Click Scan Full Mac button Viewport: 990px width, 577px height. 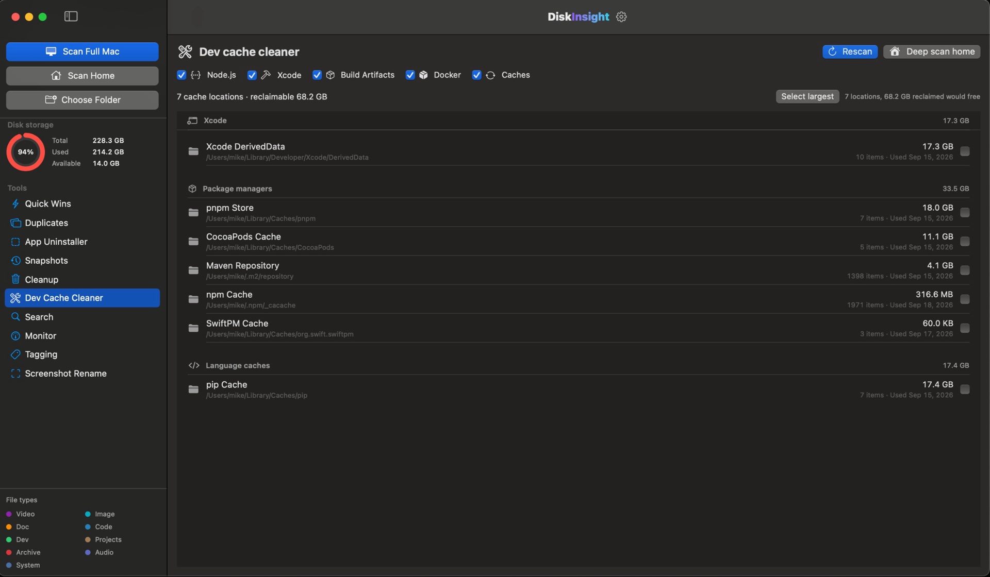(x=82, y=52)
